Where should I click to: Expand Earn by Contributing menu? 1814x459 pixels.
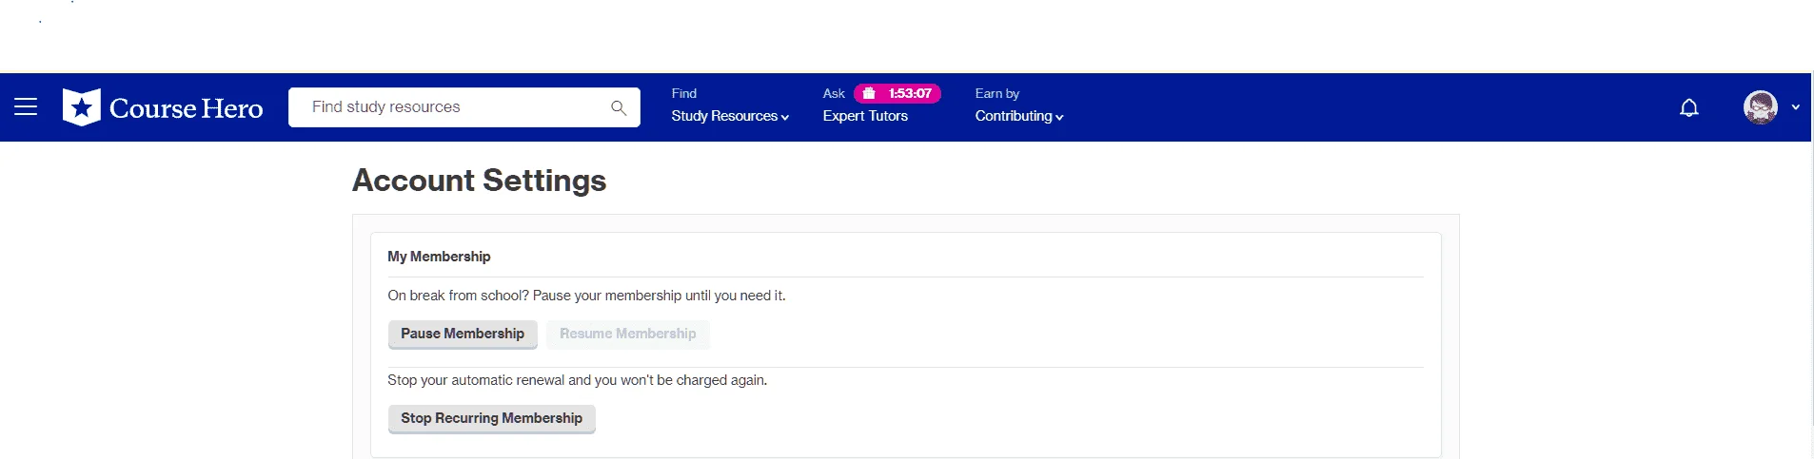[x=1019, y=105]
